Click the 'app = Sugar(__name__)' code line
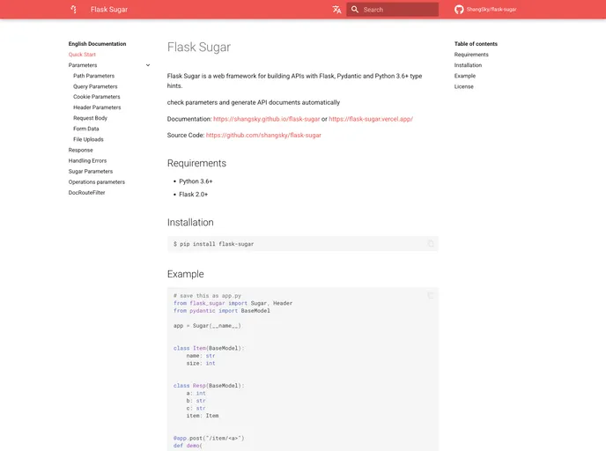Image resolution: width=606 pixels, height=451 pixels. pyautogui.click(x=207, y=326)
